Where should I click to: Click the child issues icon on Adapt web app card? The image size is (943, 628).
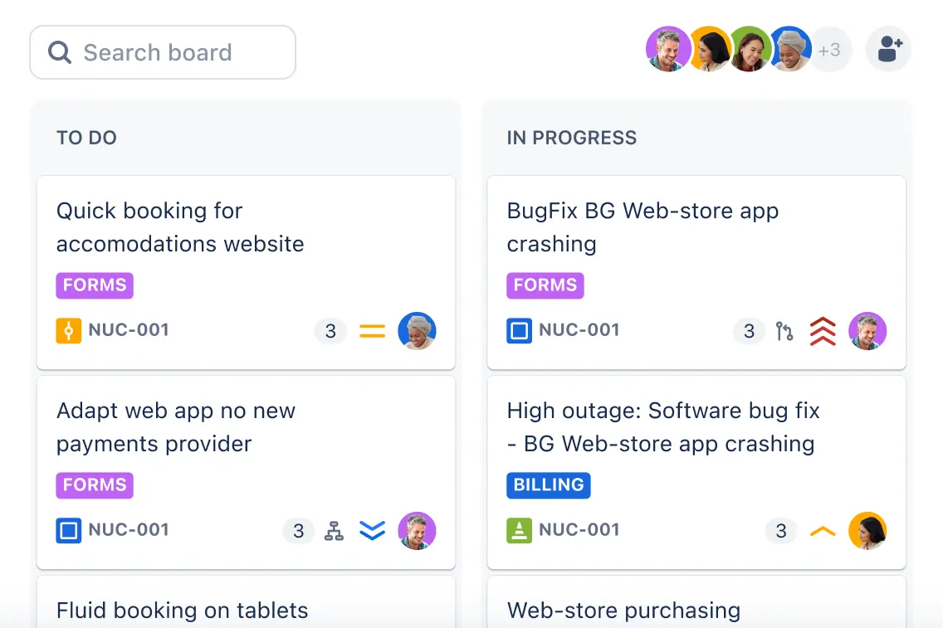click(x=334, y=531)
